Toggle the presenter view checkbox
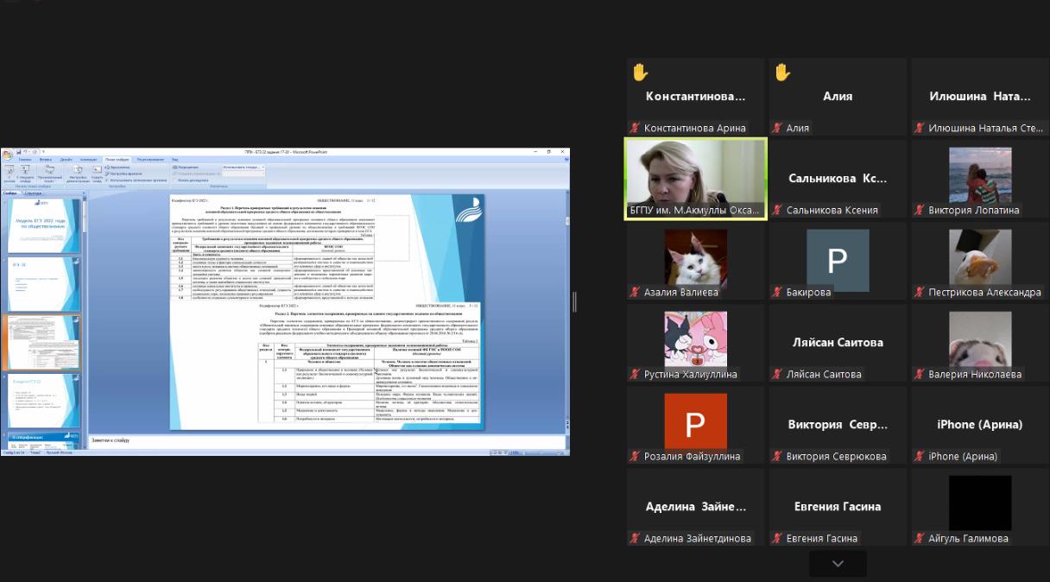Viewport: 1050px width, 582px height. 175,180
